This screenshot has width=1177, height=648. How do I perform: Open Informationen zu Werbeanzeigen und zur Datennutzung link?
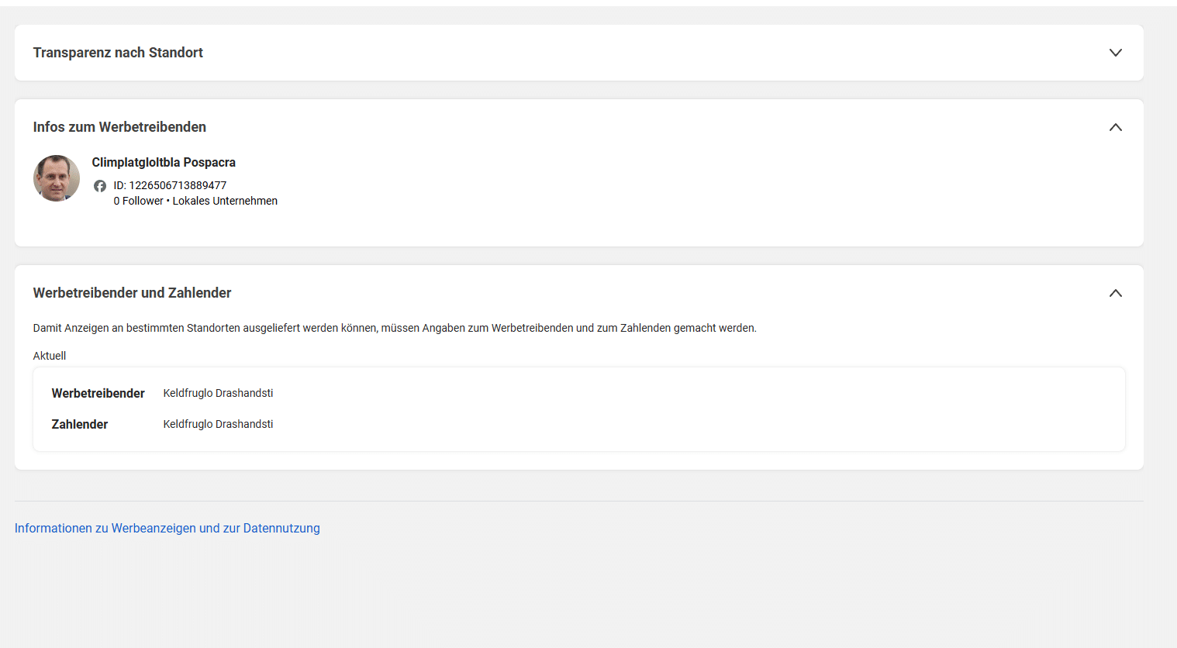(167, 528)
